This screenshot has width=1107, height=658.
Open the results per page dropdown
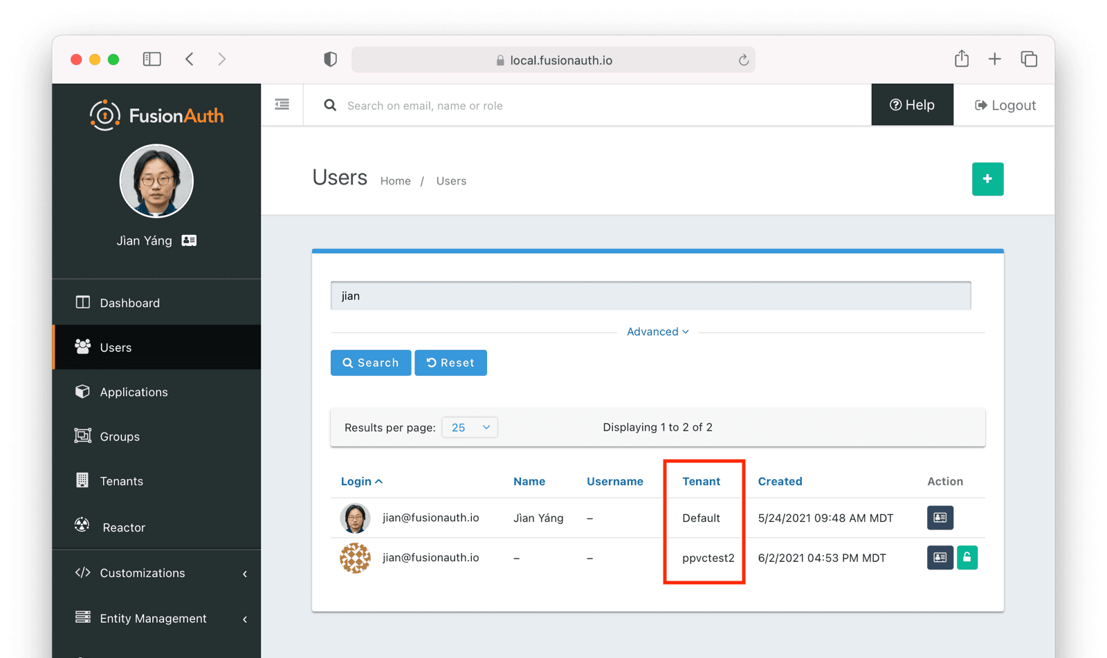470,427
